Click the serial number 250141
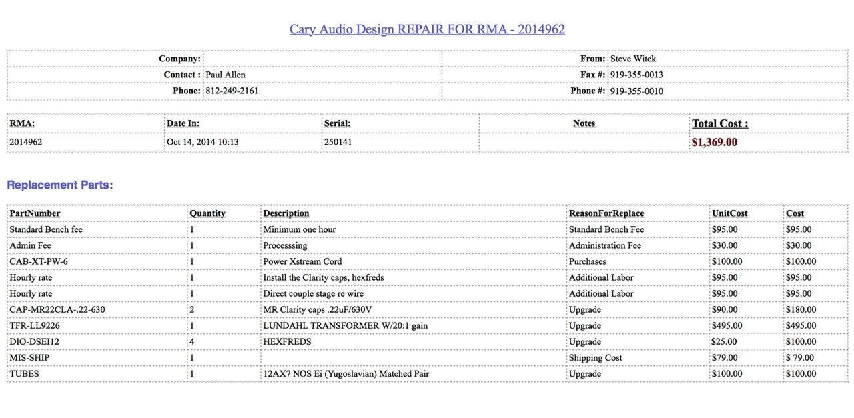The height and width of the screenshot is (418, 854). (x=338, y=142)
